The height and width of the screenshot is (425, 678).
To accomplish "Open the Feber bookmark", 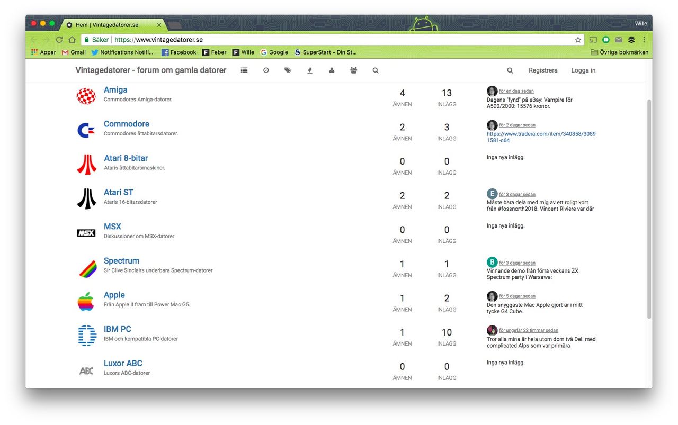I will tap(215, 52).
